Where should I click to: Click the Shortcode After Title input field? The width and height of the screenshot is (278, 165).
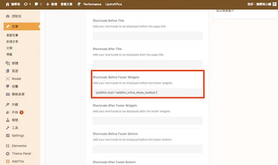148,64
